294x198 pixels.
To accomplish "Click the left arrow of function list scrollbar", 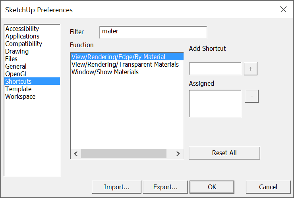I will [x=76, y=154].
